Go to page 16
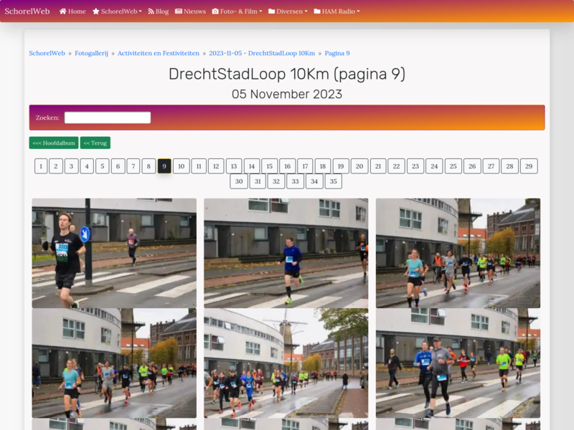Screen dimensions: 574x430 coord(288,166)
